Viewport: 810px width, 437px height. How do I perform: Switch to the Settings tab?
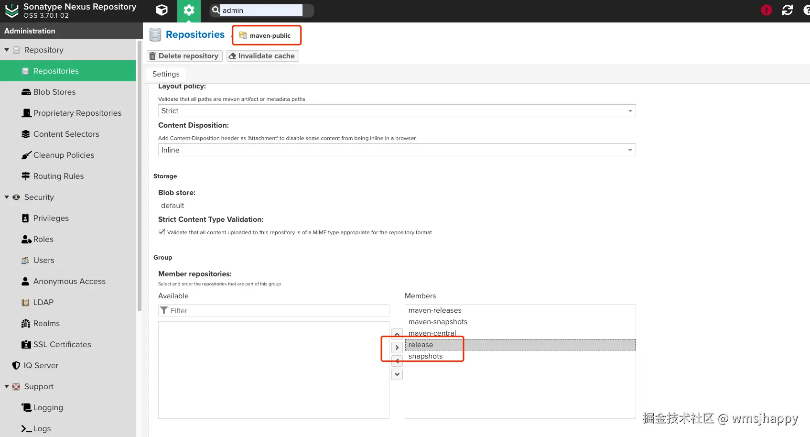tap(166, 74)
